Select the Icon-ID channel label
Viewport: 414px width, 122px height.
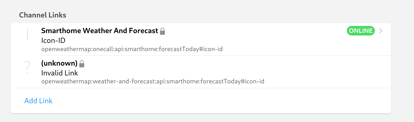click(x=53, y=40)
